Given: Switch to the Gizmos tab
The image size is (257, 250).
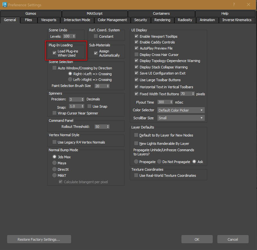Looking at the screenshot, I should tap(30, 13).
